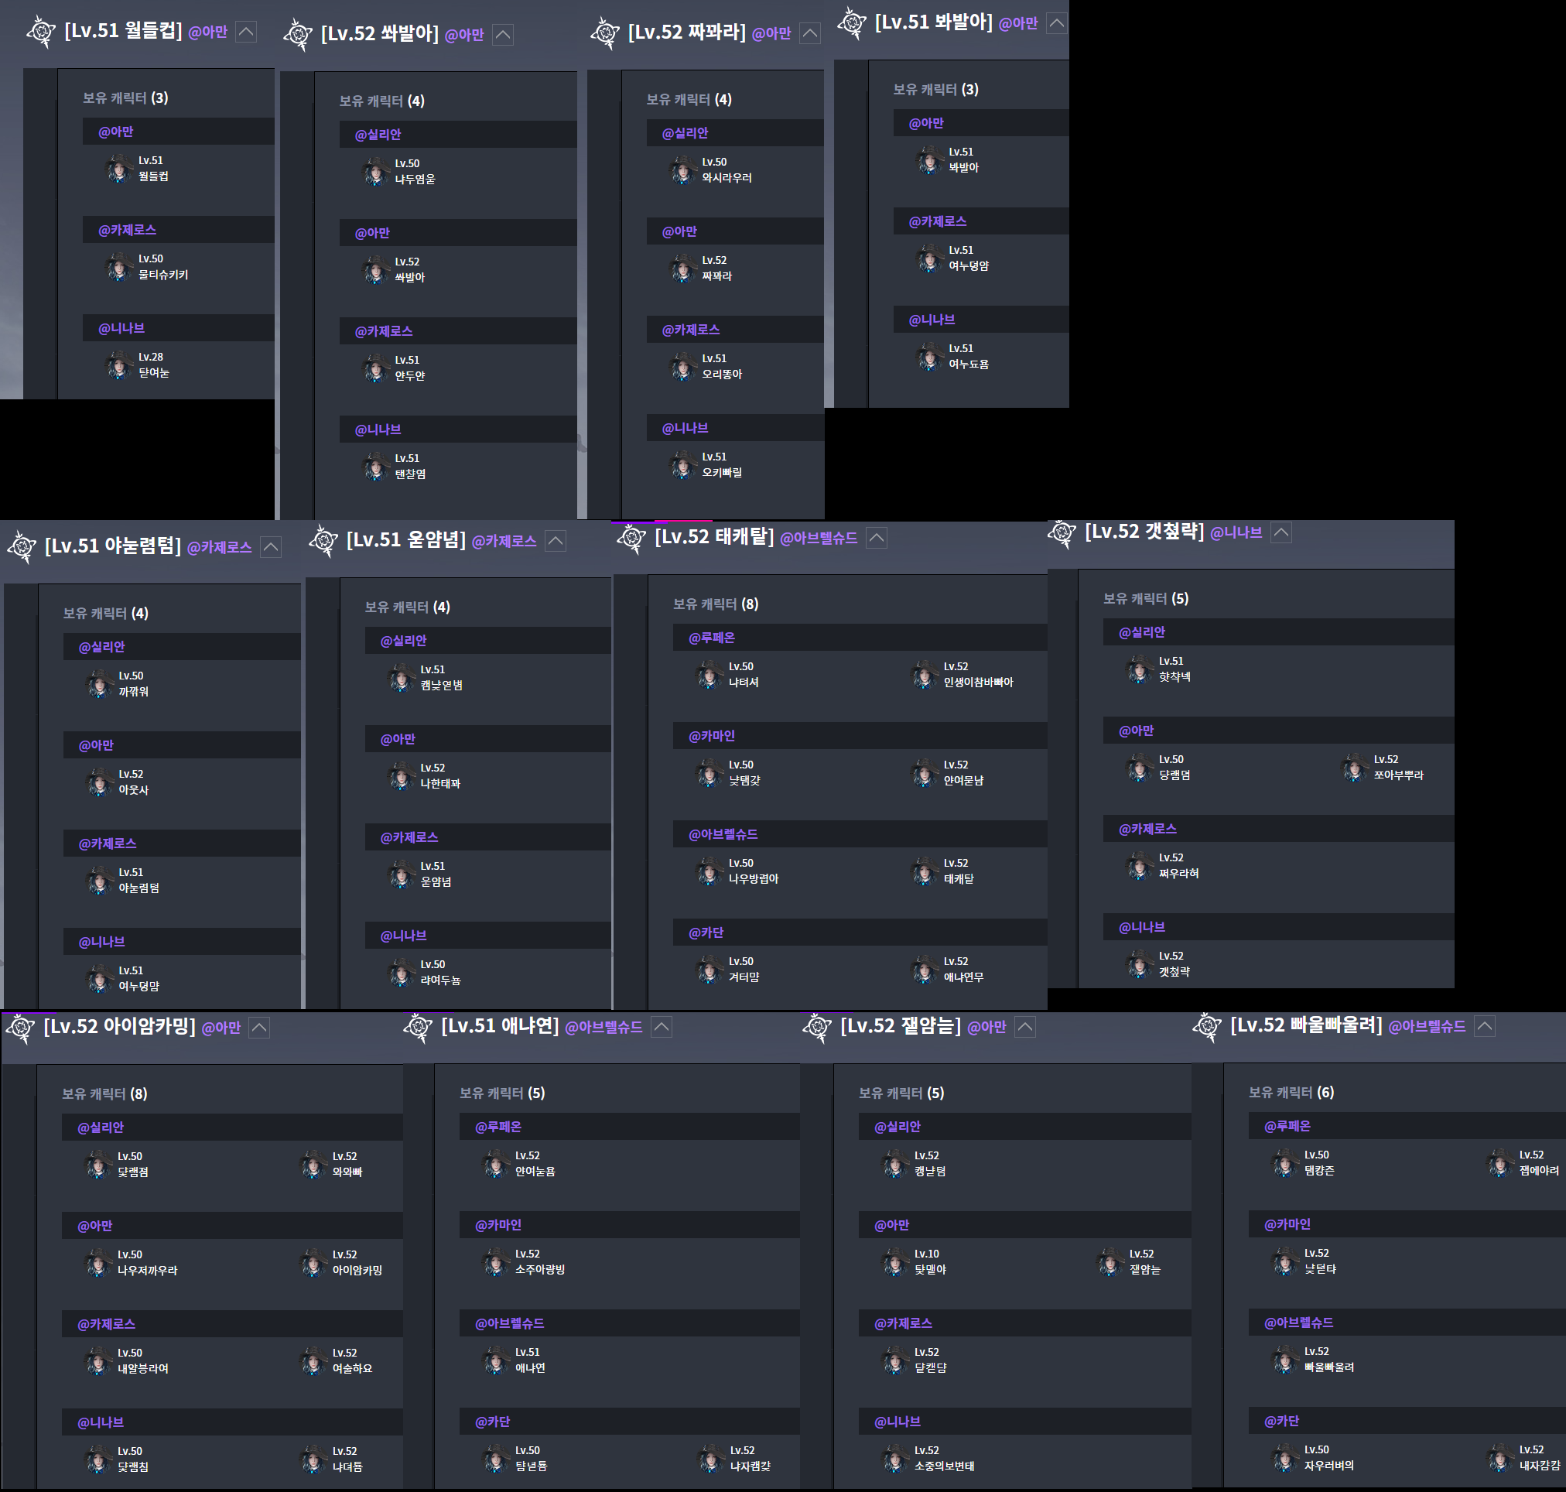
Task: Click avatar icon of 소중의보변태 character
Action: pos(894,1458)
